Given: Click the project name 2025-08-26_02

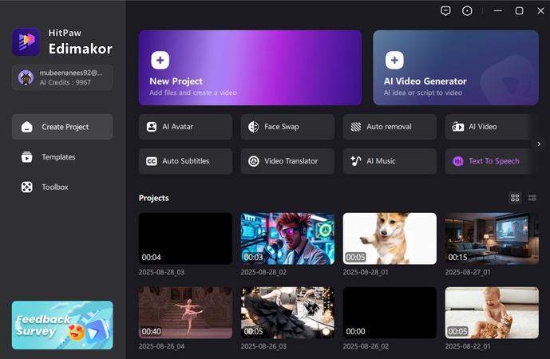Looking at the screenshot, I should [366, 346].
